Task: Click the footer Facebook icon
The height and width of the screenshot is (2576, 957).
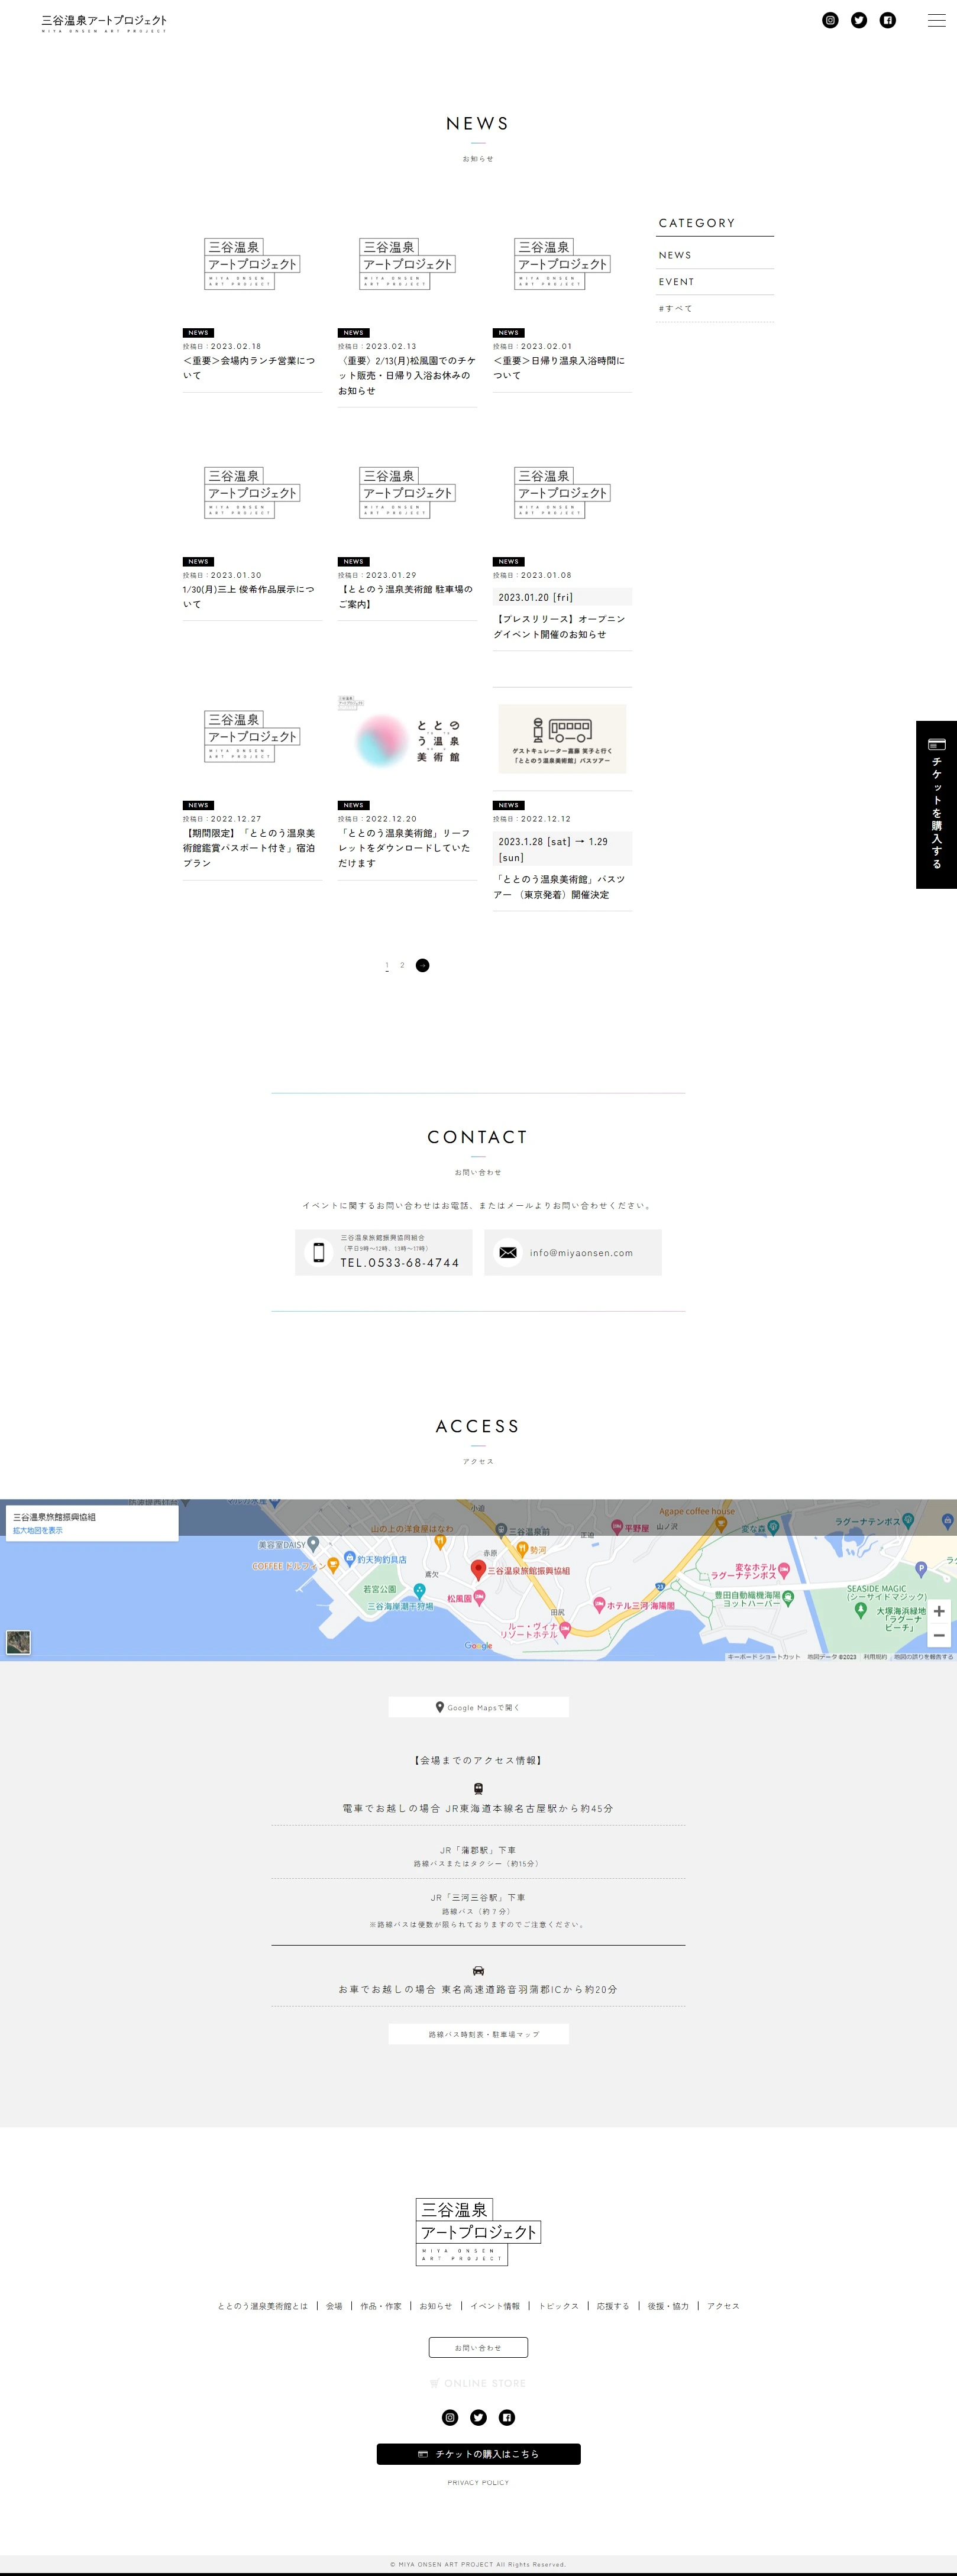Action: [x=507, y=2417]
